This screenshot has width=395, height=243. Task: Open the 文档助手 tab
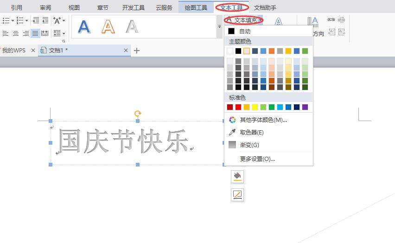(x=265, y=7)
